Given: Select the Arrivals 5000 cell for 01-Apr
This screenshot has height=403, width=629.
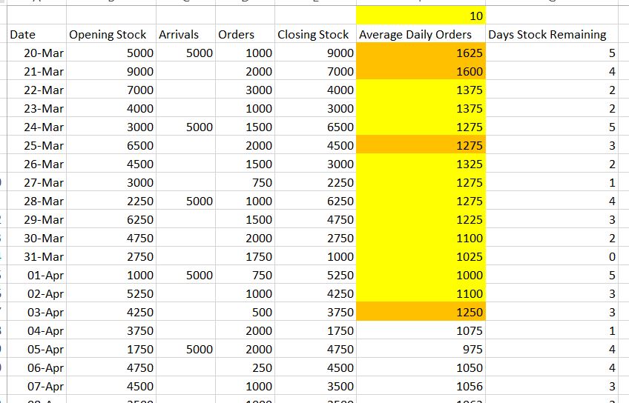Looking at the screenshot, I should (185, 275).
